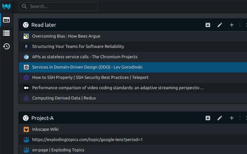The width and height of the screenshot is (247, 154).
Task: Click favicon of Structuring Your Teams entry
Action: pyautogui.click(x=26, y=47)
